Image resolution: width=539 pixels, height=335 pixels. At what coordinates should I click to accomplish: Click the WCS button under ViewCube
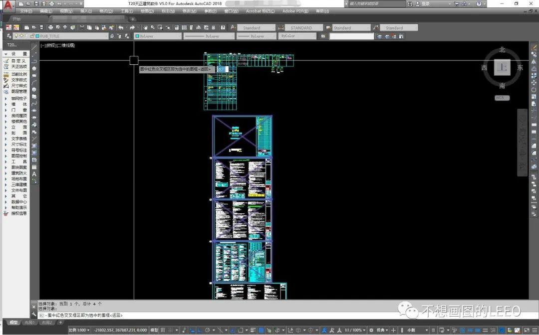(x=502, y=98)
